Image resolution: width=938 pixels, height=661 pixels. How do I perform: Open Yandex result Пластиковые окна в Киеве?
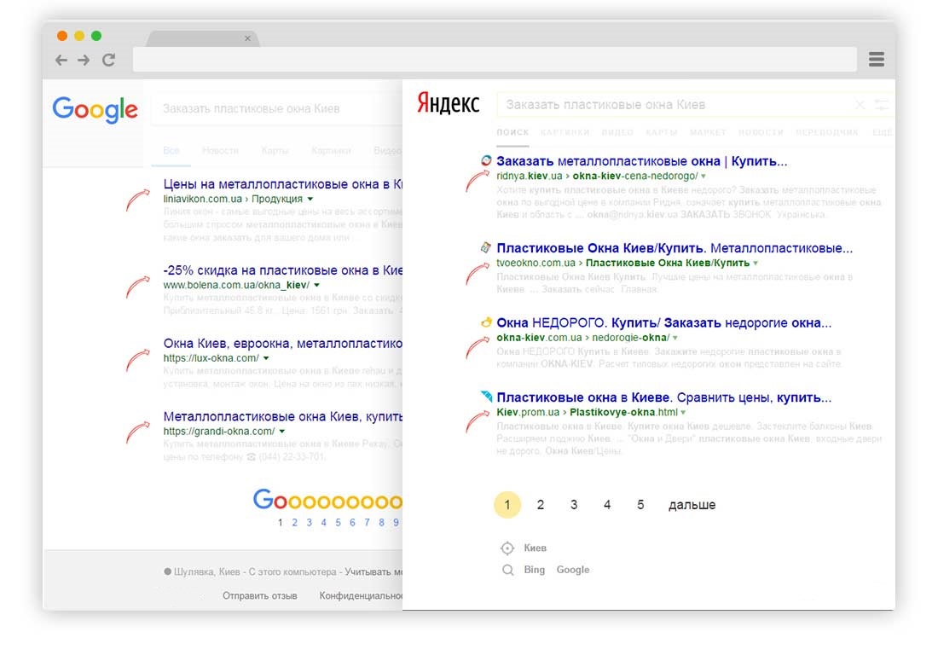tap(664, 397)
